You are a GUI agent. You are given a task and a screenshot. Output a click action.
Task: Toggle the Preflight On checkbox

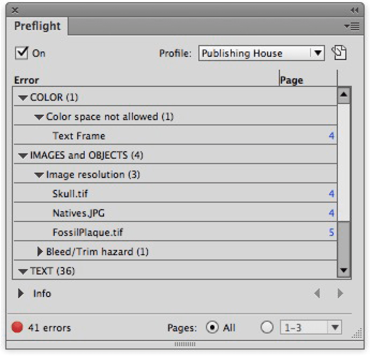22,53
